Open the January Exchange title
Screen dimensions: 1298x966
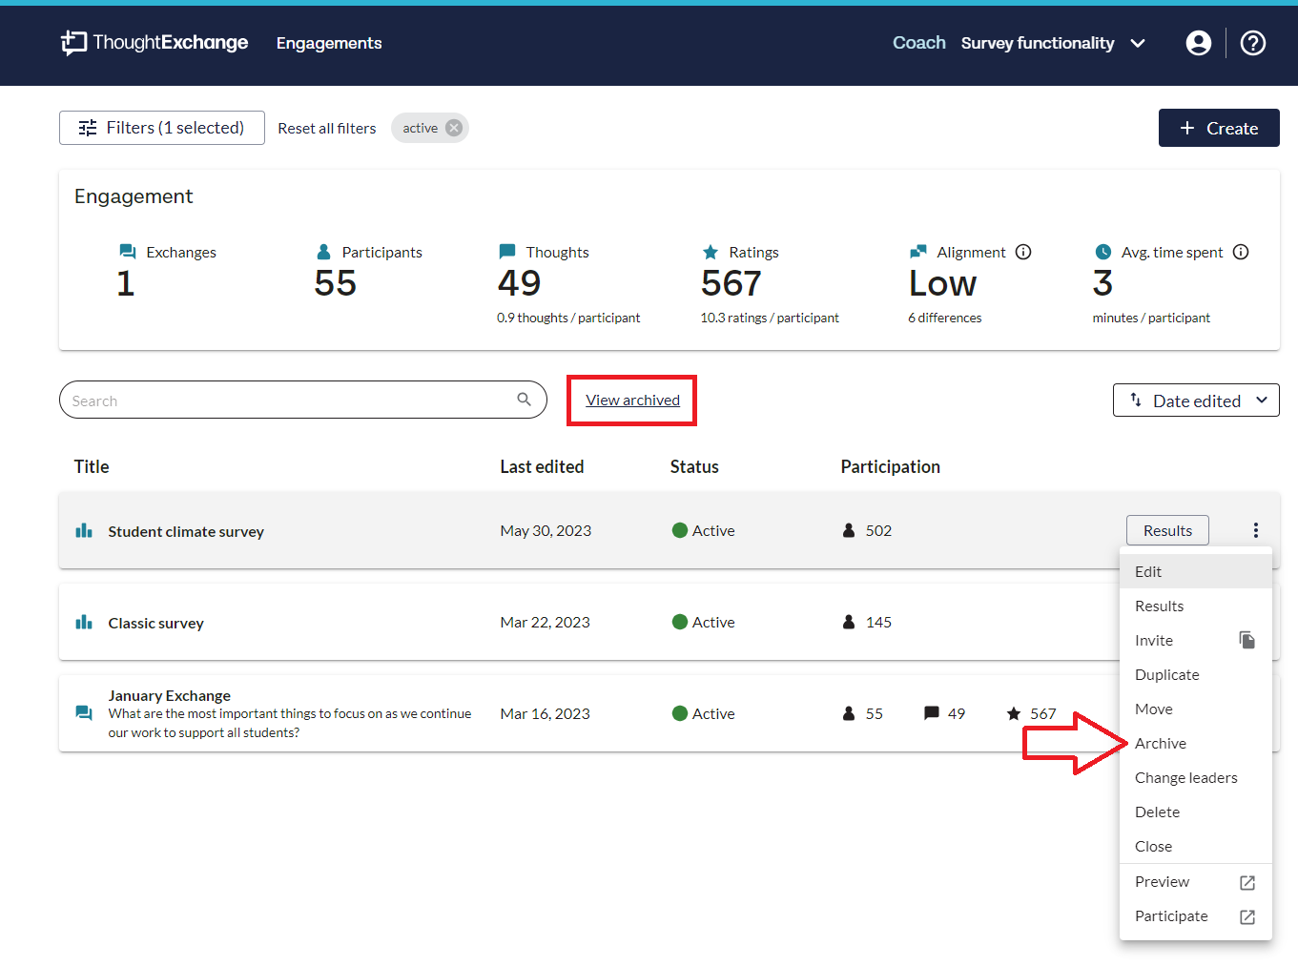coord(170,695)
